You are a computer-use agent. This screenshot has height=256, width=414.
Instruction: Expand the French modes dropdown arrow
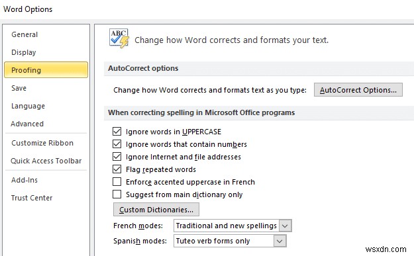285,226
